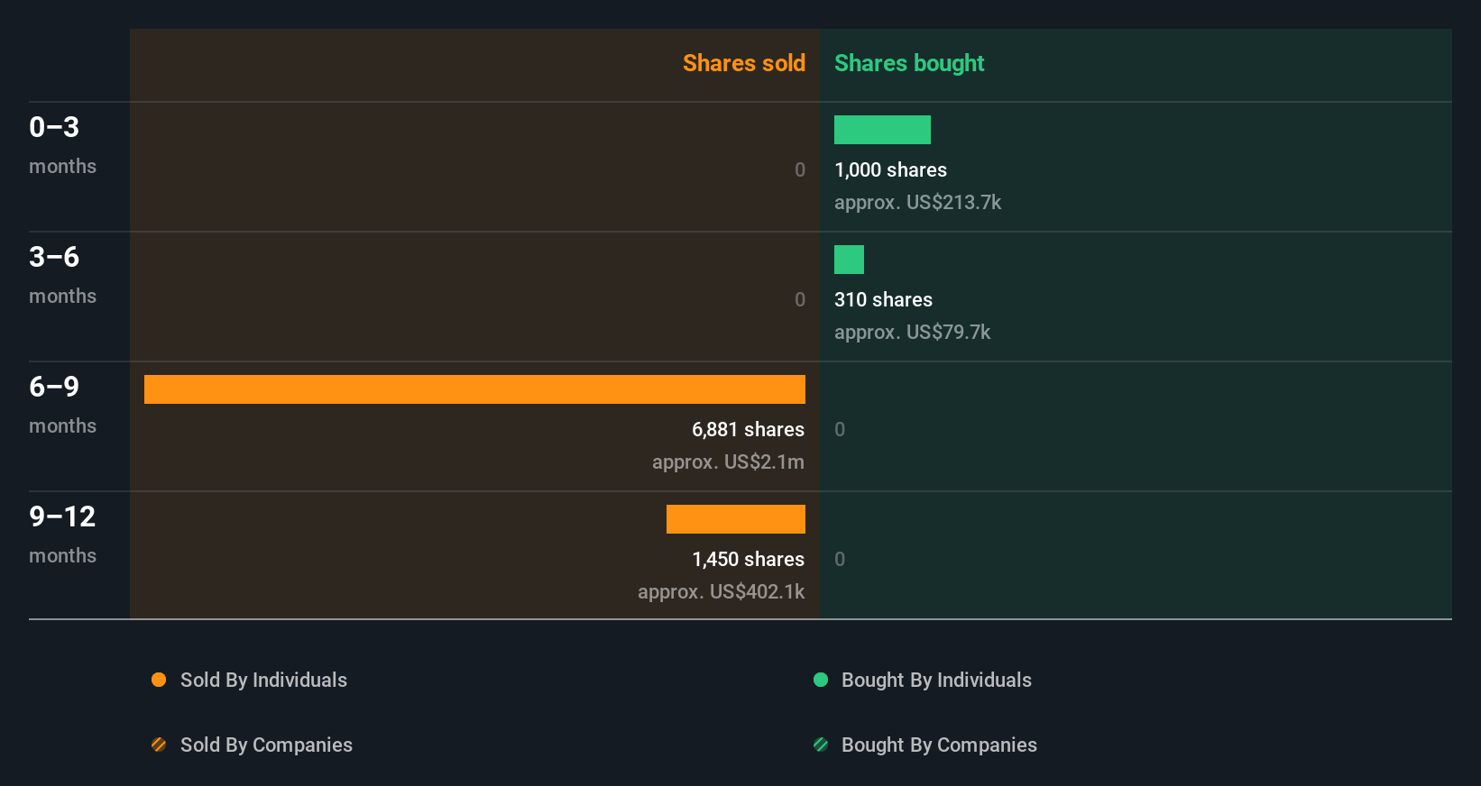This screenshot has height=786, width=1481.
Task: Click the 0–3 months row label
Action: 62,144
